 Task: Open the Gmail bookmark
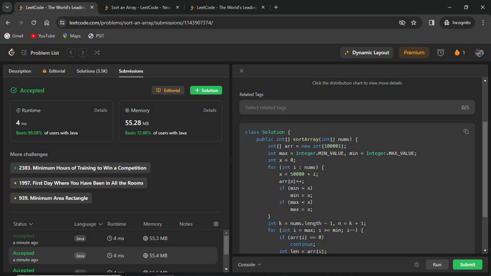[14, 36]
